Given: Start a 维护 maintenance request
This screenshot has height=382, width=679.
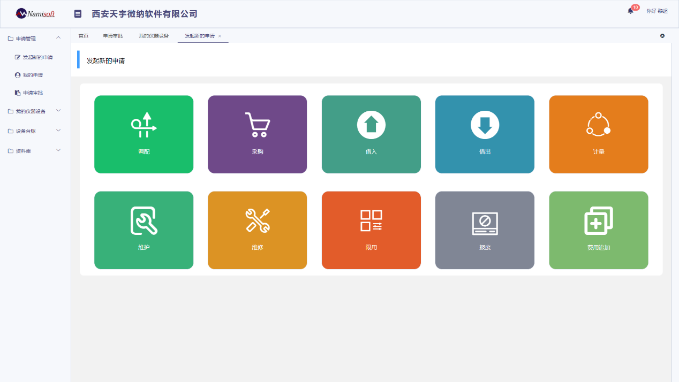Looking at the screenshot, I should tap(144, 230).
